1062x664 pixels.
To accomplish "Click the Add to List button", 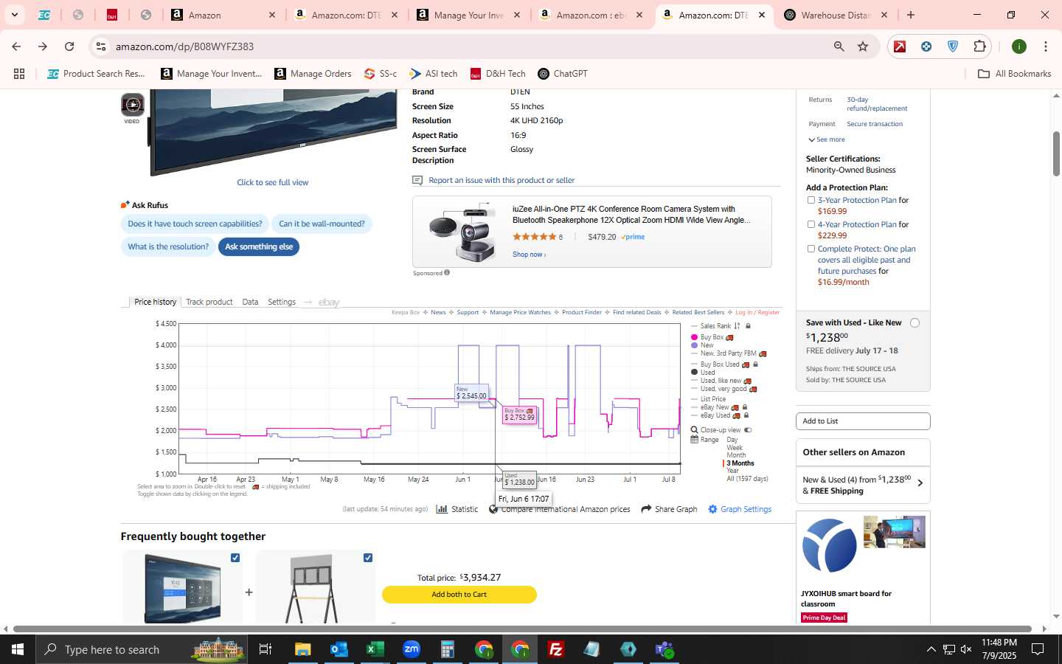I will point(863,421).
